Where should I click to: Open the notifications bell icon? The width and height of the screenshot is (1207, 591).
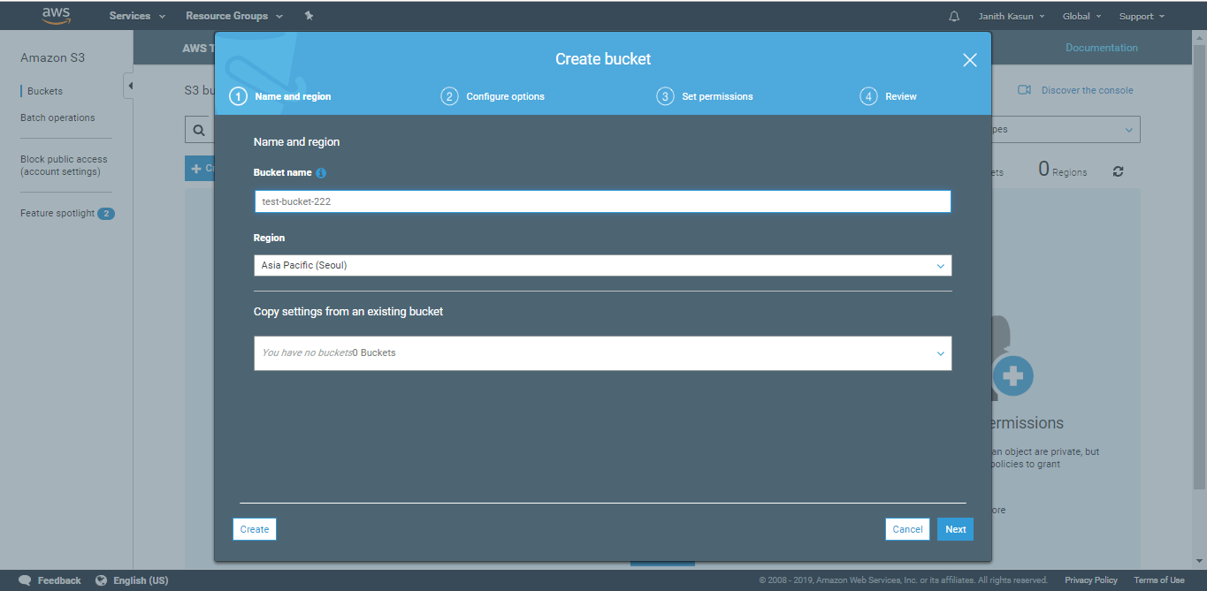954,16
